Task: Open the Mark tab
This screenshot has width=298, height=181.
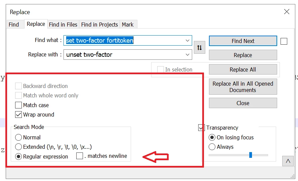Action: 128,25
